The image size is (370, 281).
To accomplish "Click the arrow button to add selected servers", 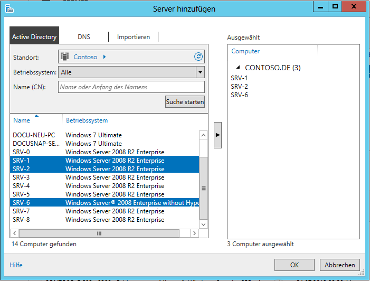I will click(217, 136).
